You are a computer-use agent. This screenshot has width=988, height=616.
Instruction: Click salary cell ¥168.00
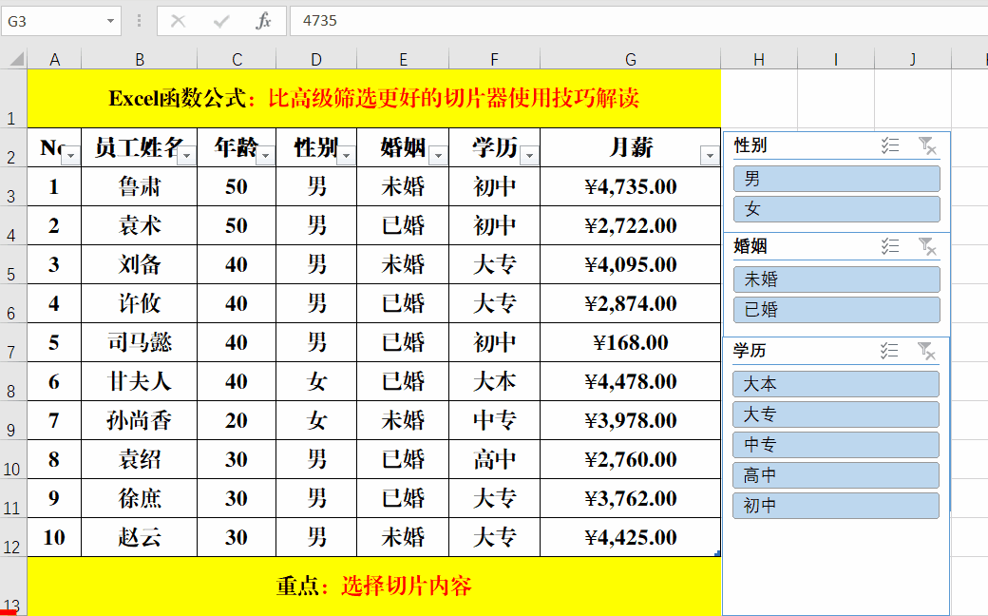631,342
